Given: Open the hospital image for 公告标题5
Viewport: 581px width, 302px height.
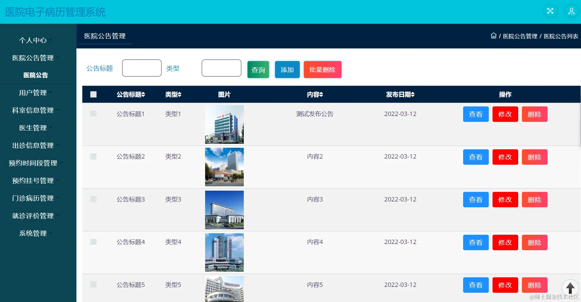Looking at the screenshot, I should [x=224, y=289].
